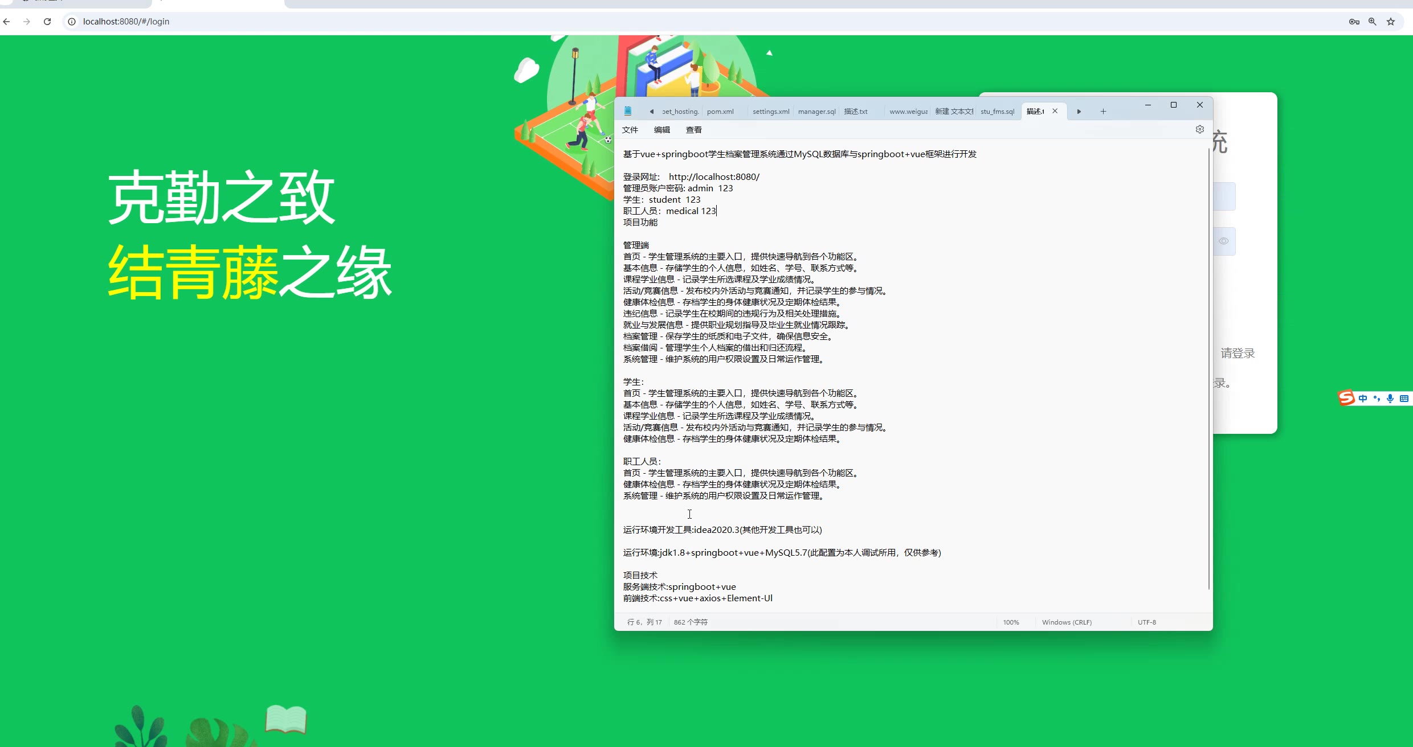This screenshot has height=747, width=1413.
Task: Click the 档案借阅 line in Notepad
Action: [x=716, y=348]
